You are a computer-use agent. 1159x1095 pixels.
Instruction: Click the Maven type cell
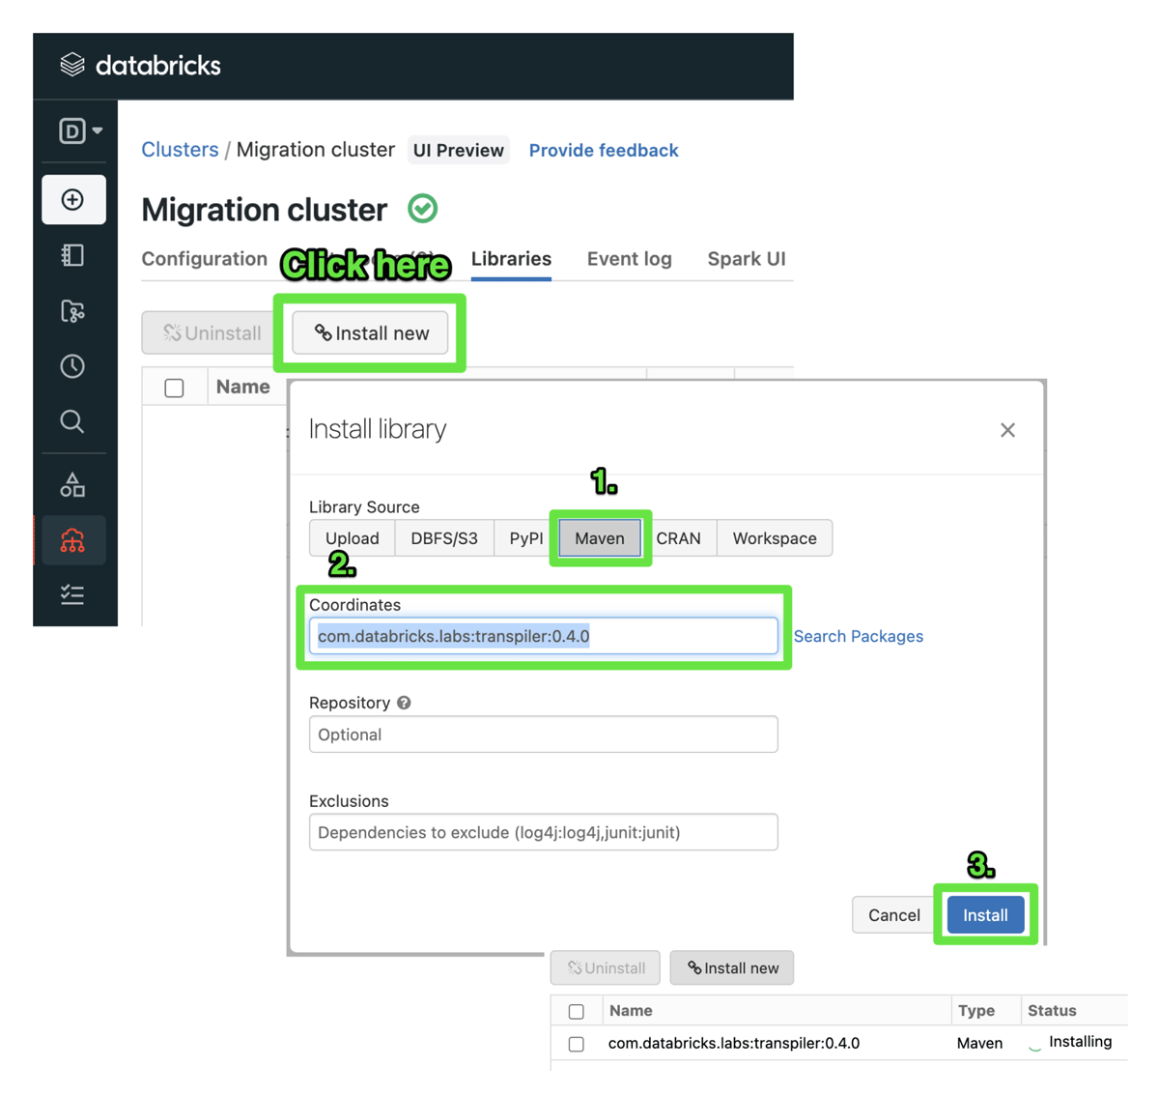tap(979, 1043)
